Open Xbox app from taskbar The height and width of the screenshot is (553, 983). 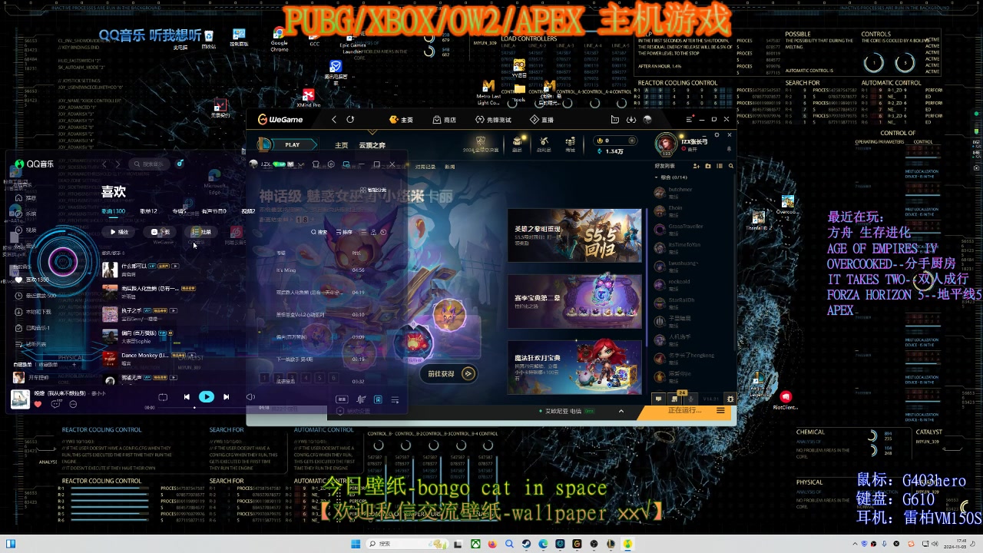[475, 544]
